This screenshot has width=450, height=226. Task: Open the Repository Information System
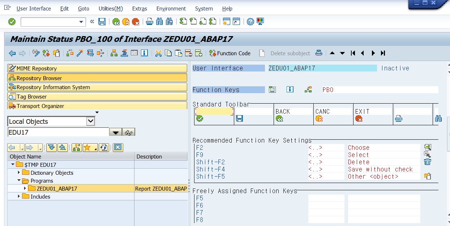click(x=97, y=87)
